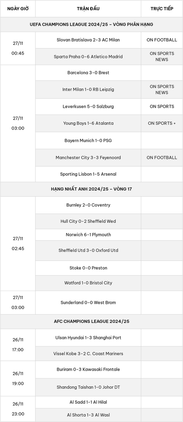Click the TRẬN ĐẤU column header

[88, 8]
